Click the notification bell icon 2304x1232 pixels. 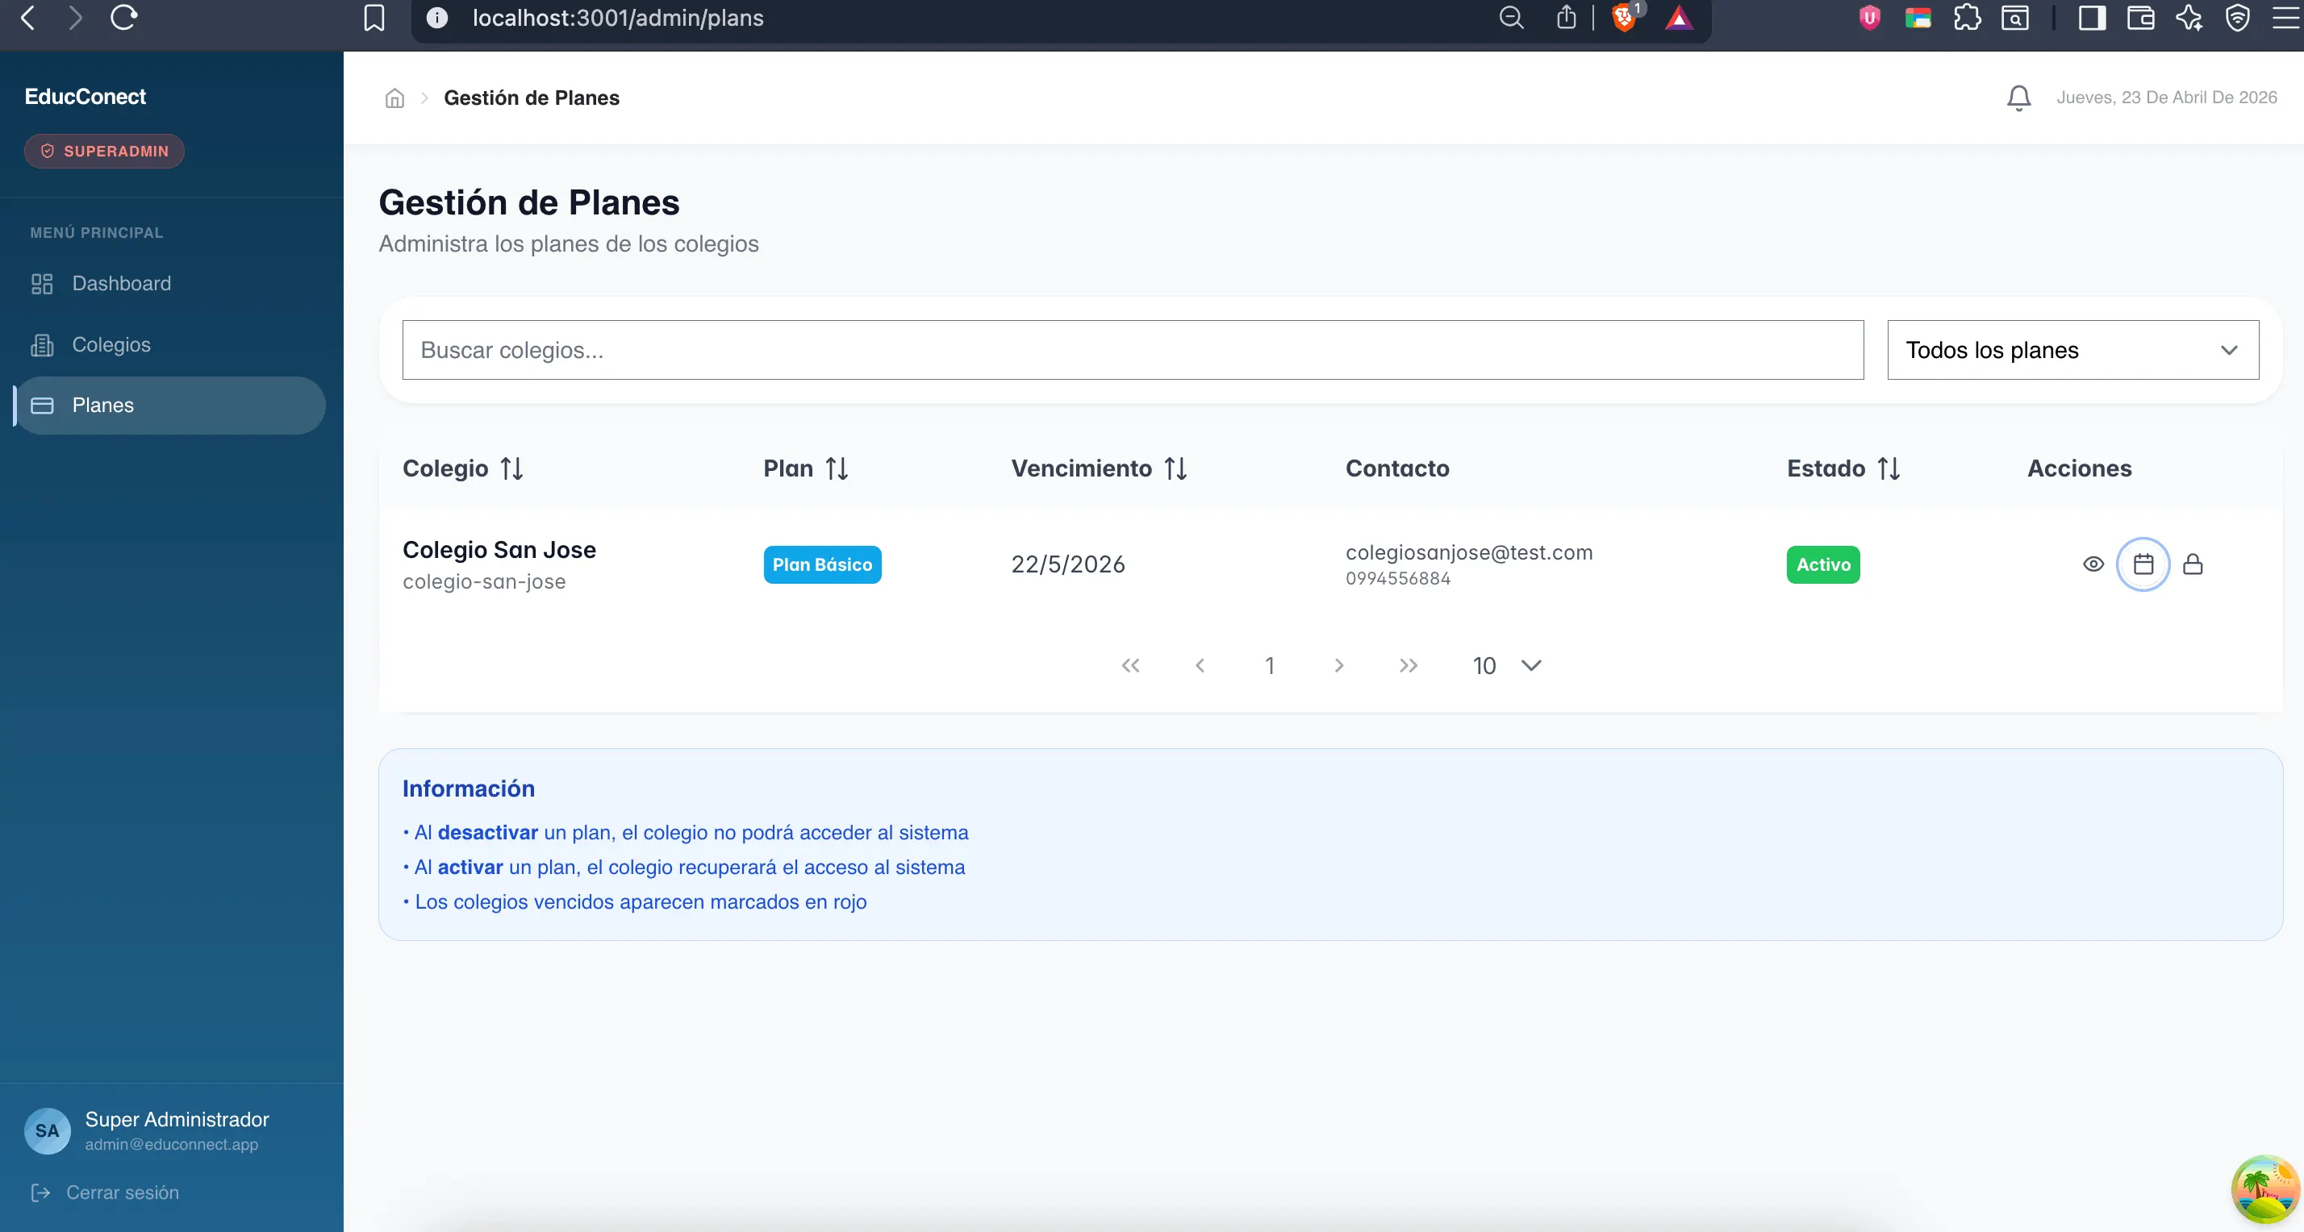click(x=2018, y=98)
